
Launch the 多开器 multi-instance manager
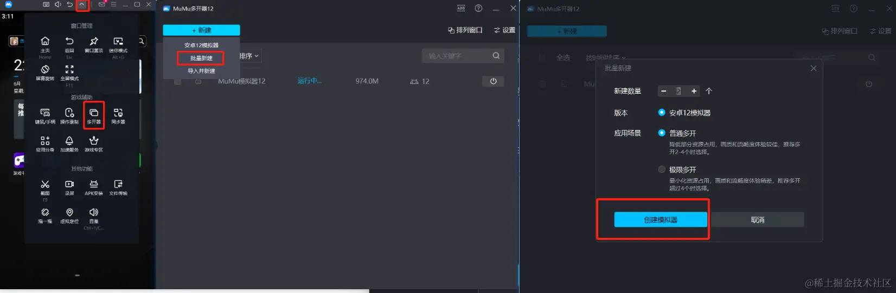(x=94, y=113)
